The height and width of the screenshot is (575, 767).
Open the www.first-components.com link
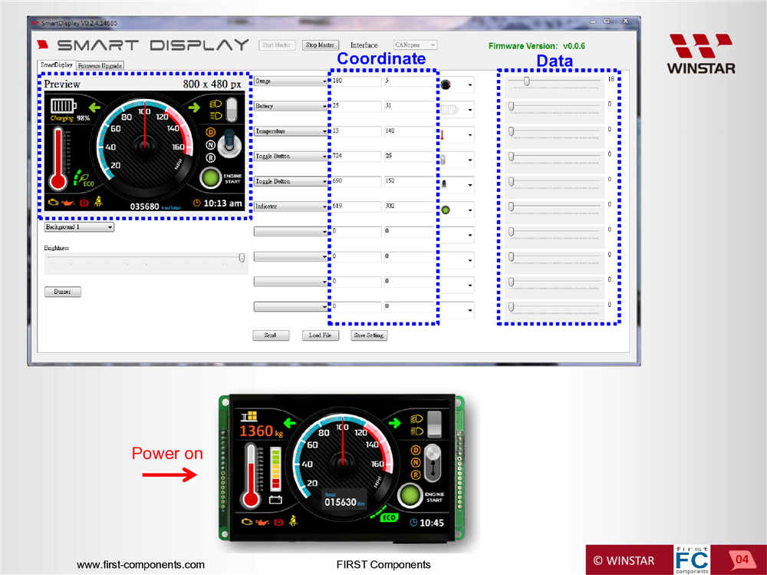(141, 565)
